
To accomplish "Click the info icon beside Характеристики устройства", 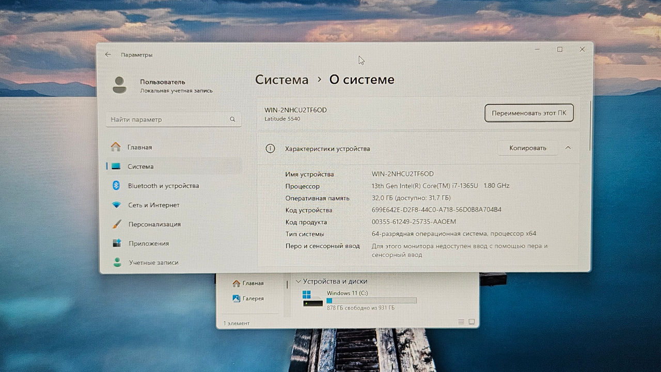I will click(x=270, y=149).
